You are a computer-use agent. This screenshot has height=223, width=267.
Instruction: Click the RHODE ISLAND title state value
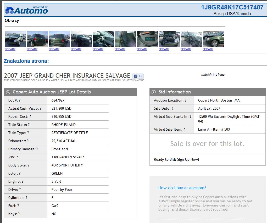(x=64, y=125)
